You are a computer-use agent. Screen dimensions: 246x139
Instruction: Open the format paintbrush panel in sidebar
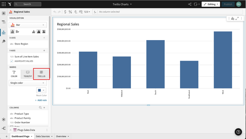[4, 41]
